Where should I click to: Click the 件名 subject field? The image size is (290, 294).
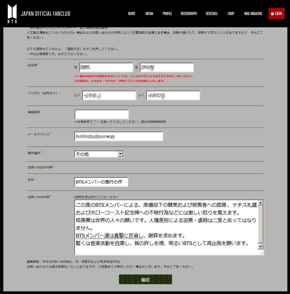pyautogui.click(x=101, y=182)
